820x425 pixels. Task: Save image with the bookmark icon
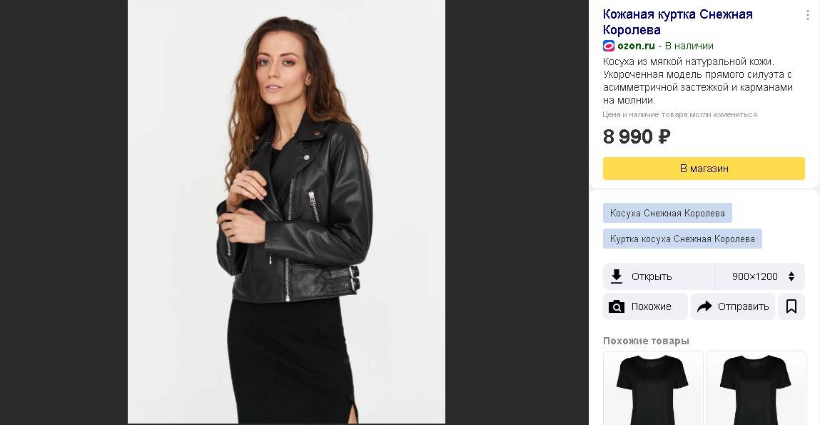(x=791, y=306)
